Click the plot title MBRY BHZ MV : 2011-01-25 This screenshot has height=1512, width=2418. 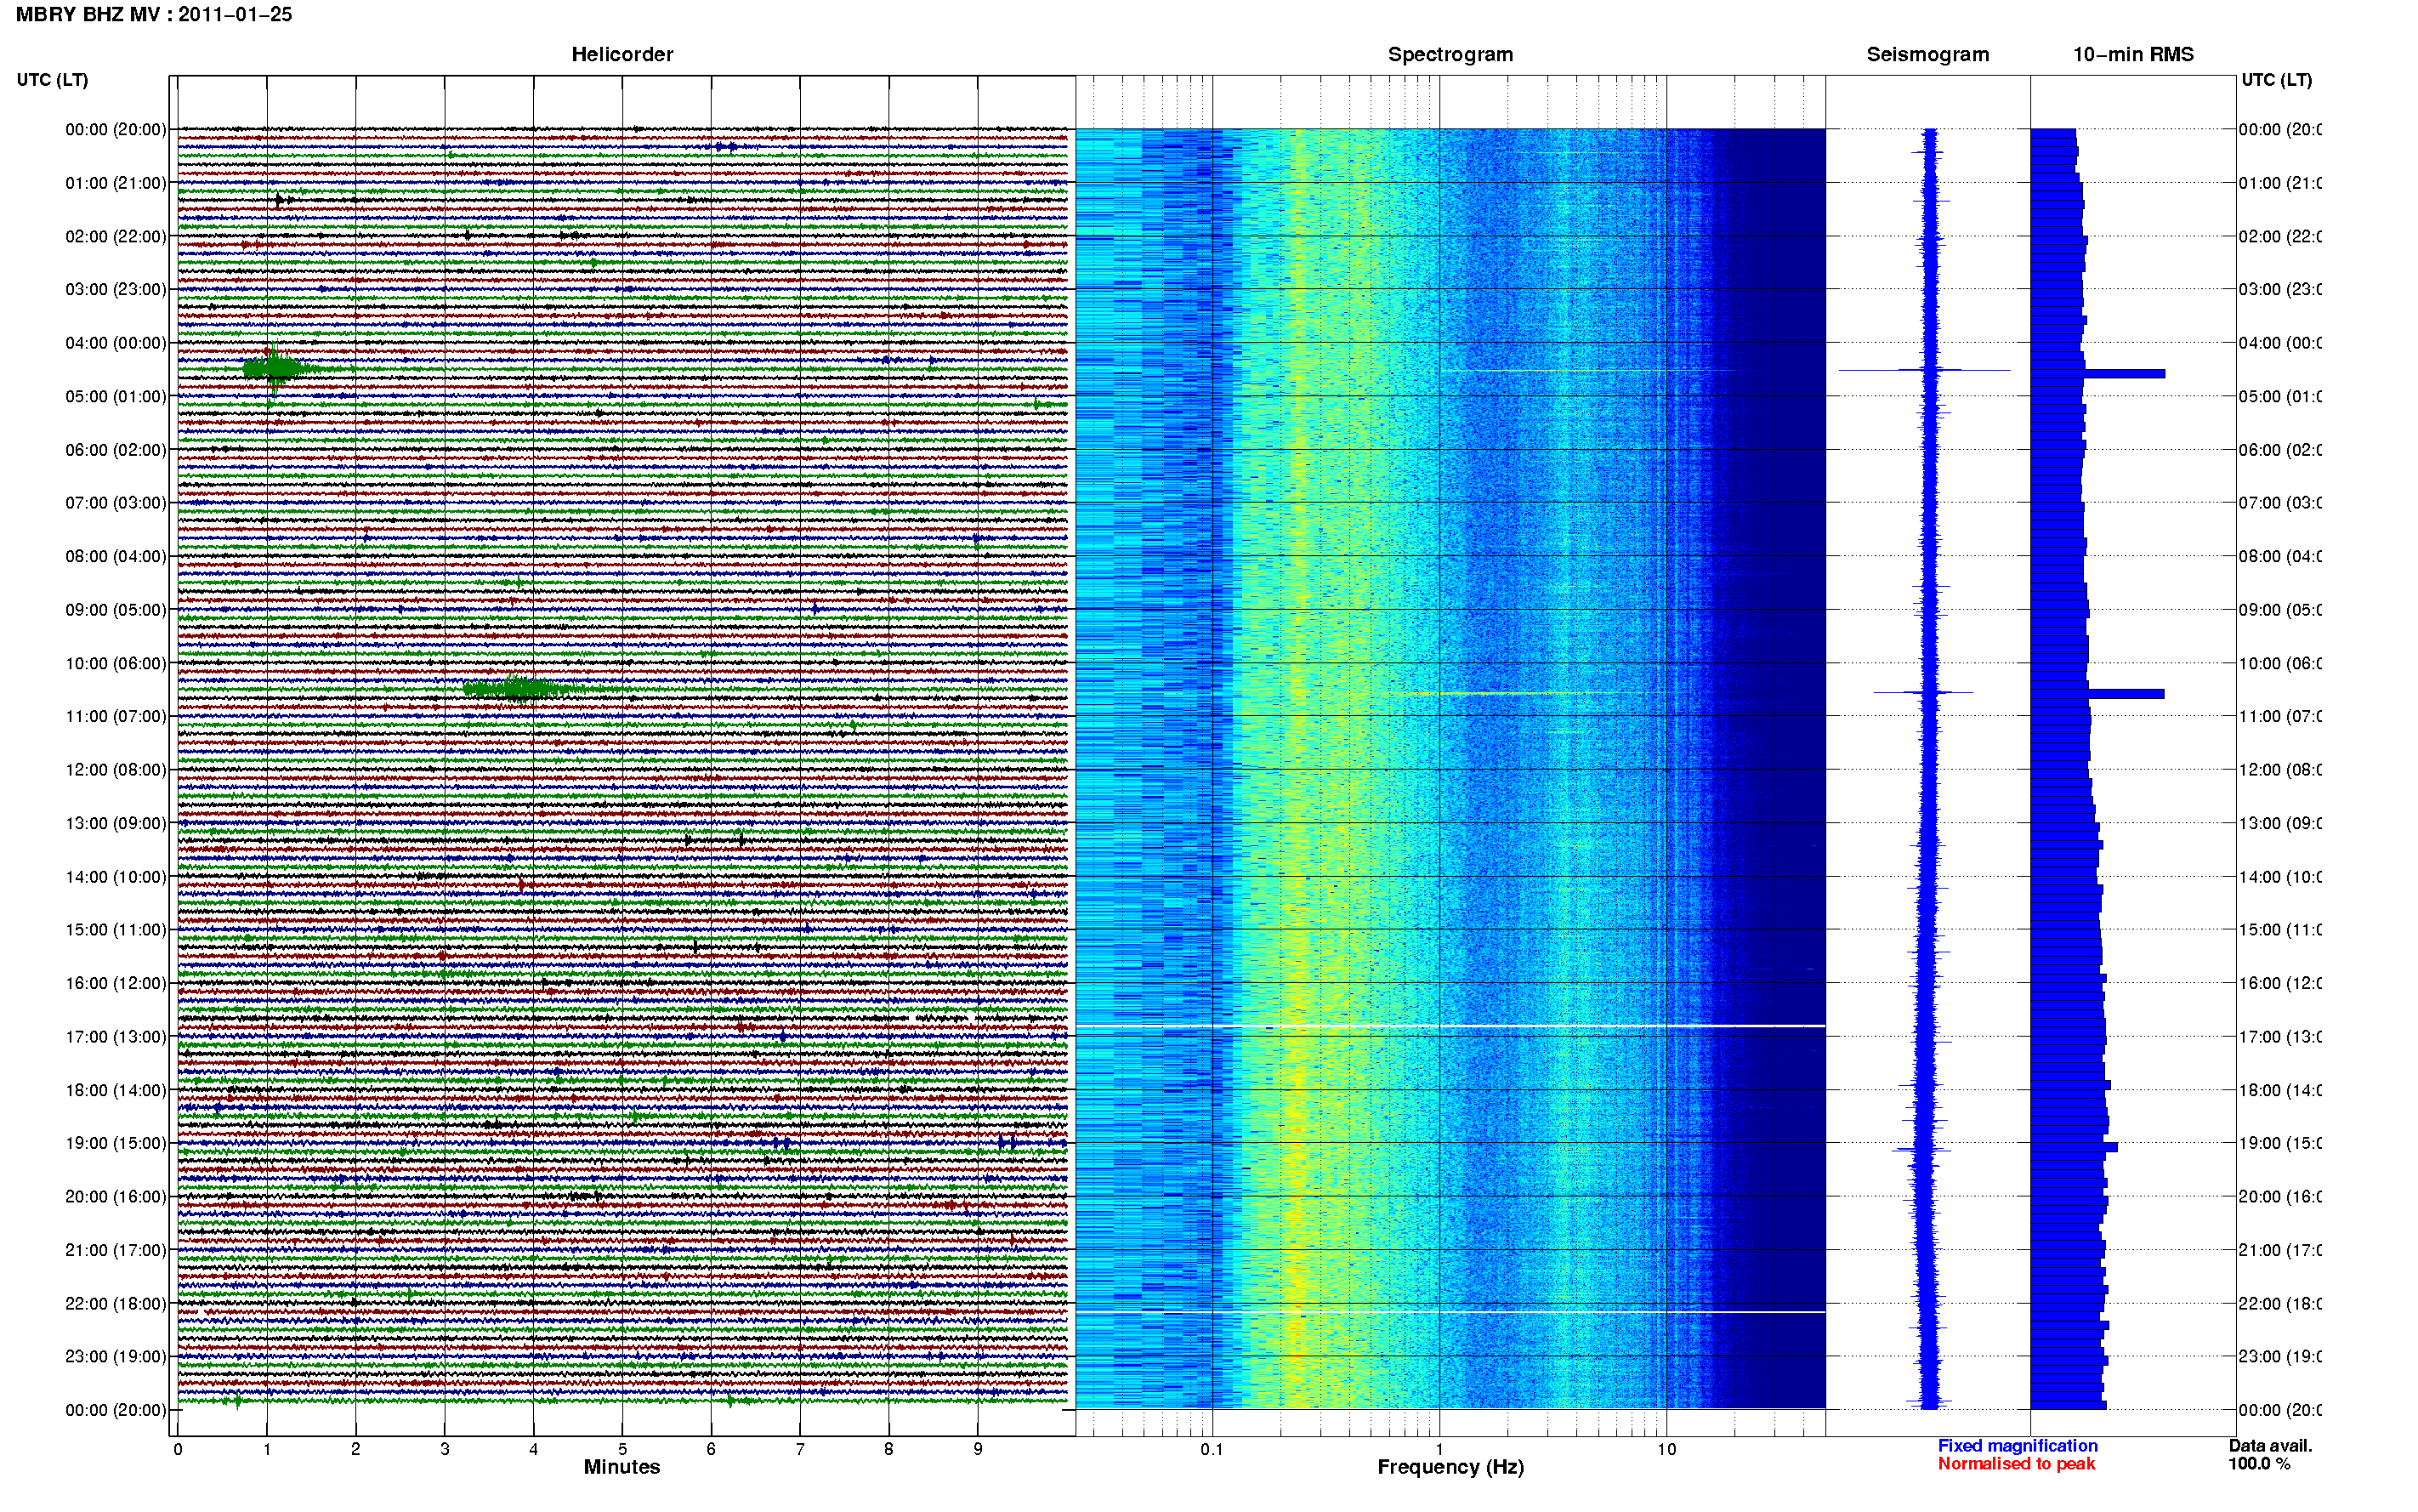click(x=154, y=15)
